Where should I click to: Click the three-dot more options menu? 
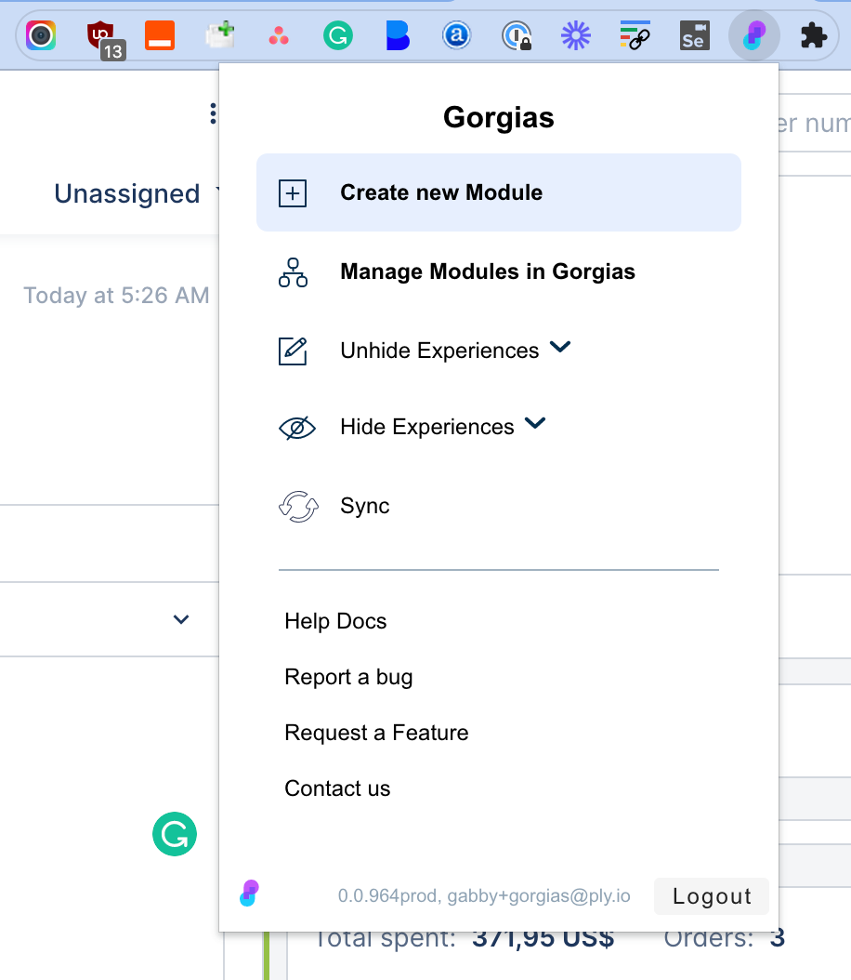[x=213, y=113]
